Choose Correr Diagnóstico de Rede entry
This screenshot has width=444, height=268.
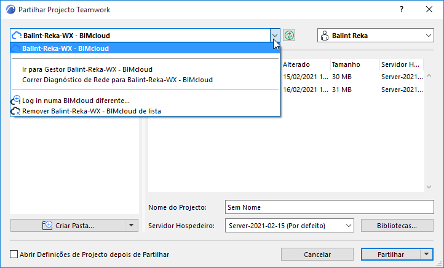click(145, 80)
